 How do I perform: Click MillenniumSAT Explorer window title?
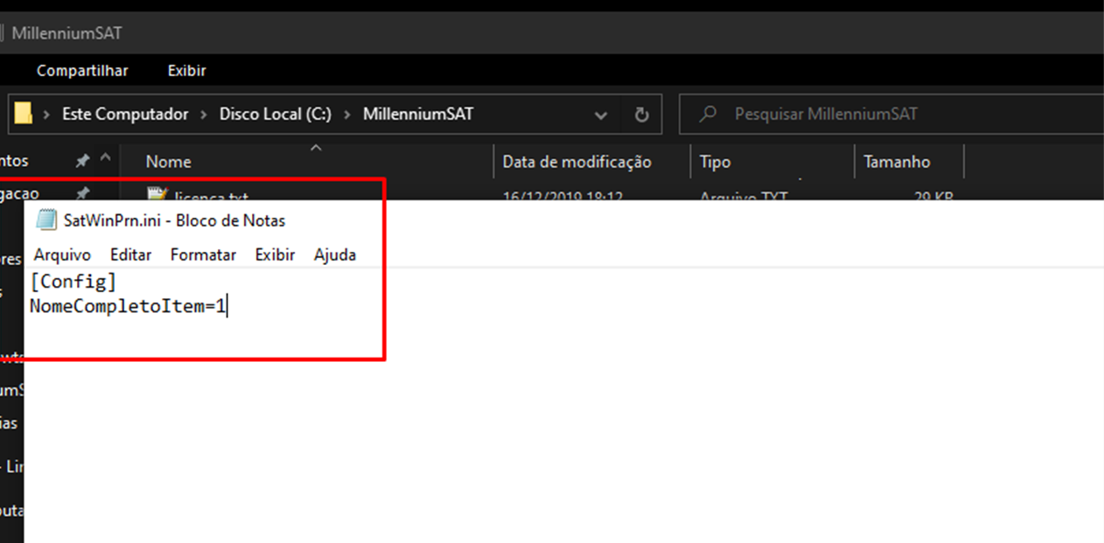tap(66, 33)
